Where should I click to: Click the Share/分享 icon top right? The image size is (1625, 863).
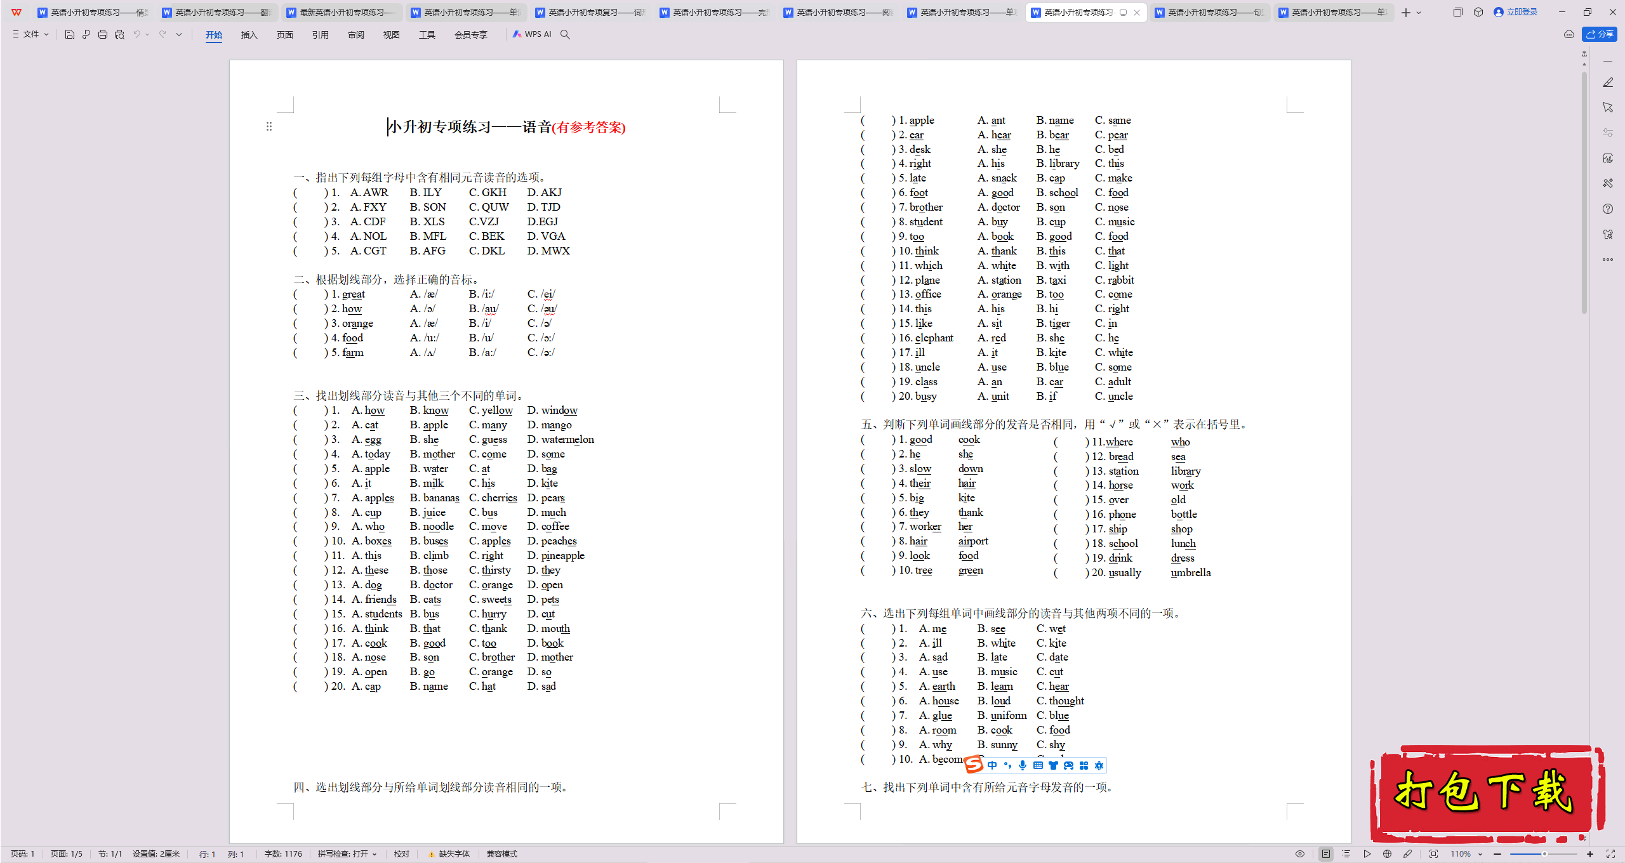(x=1600, y=34)
